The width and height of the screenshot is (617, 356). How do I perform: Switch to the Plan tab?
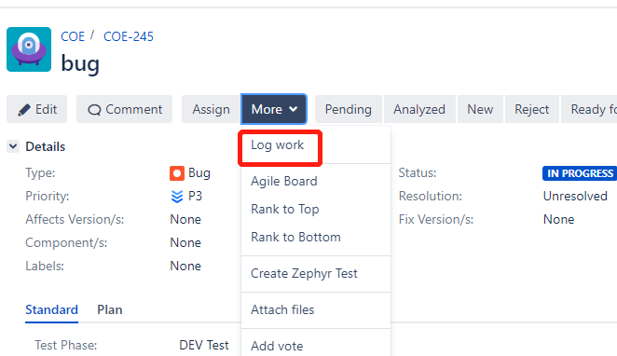point(110,310)
